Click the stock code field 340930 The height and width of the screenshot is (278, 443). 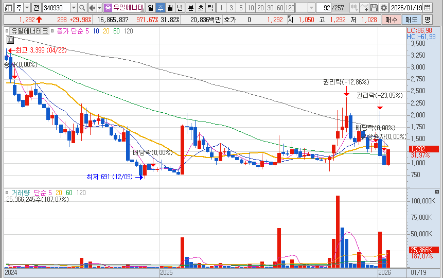coord(56,8)
